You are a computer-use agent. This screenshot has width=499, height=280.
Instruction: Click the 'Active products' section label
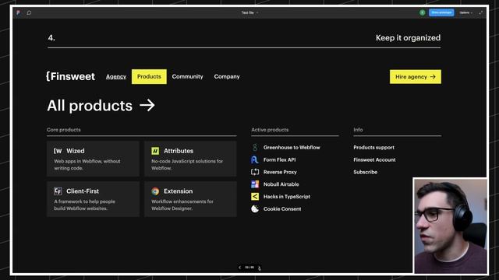pyautogui.click(x=270, y=130)
